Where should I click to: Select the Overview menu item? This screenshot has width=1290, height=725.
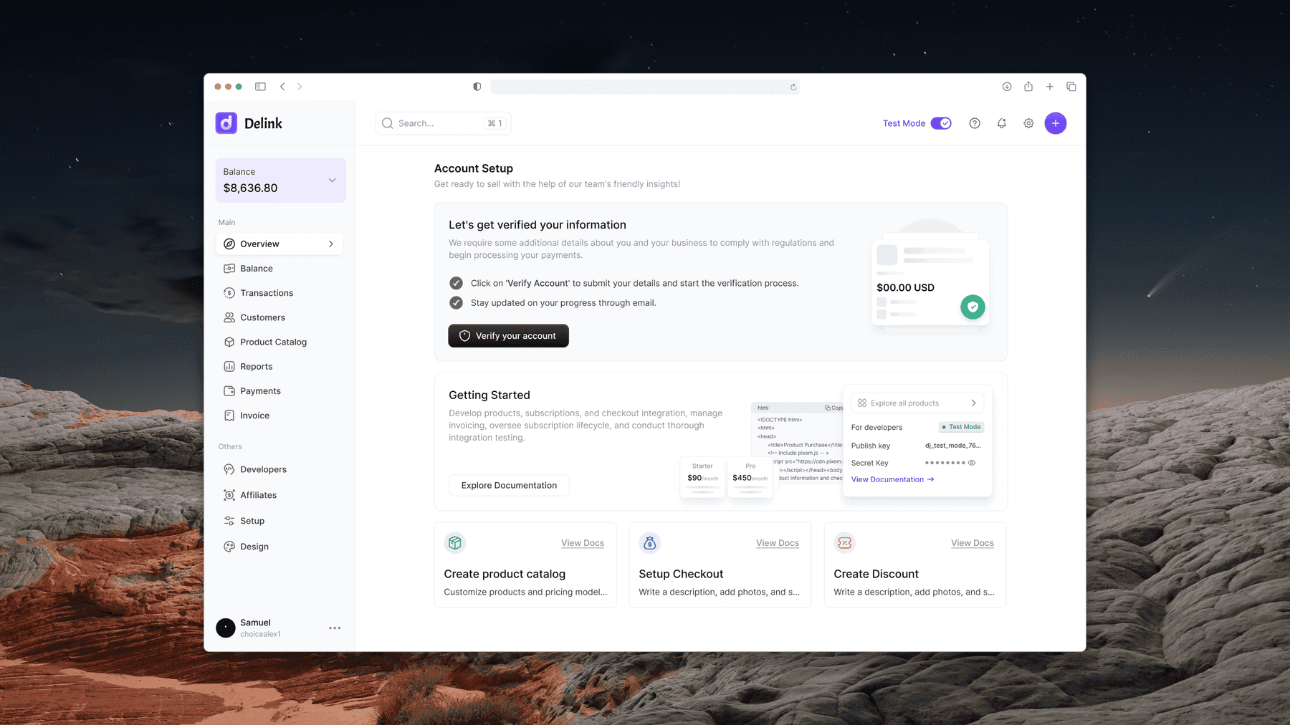279,244
